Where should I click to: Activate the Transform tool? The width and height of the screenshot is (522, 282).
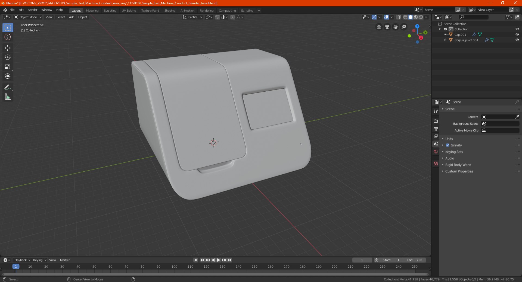coord(8,76)
